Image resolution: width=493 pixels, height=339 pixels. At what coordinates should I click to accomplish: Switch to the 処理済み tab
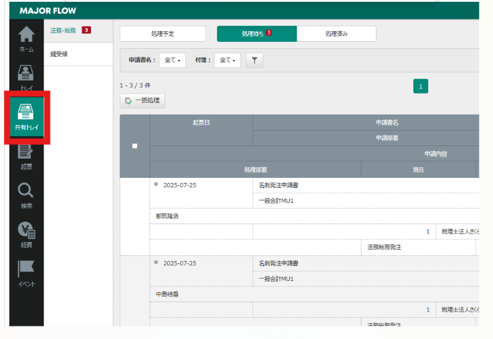[336, 34]
